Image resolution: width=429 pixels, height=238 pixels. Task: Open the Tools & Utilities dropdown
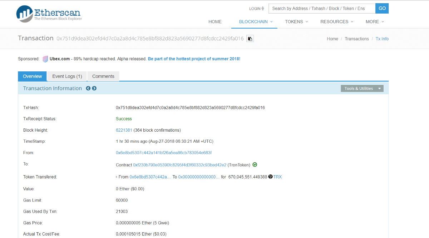362,88
